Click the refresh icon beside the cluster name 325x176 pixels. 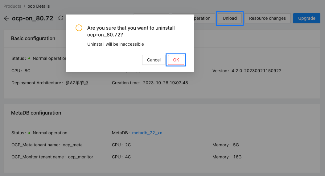(61, 18)
